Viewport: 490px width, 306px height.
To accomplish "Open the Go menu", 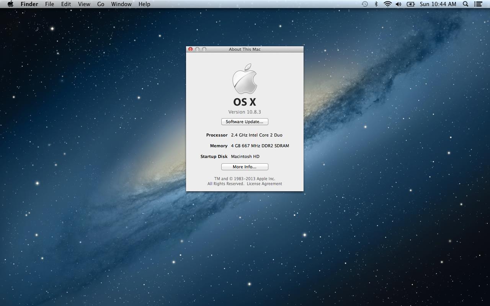I will [x=101, y=4].
